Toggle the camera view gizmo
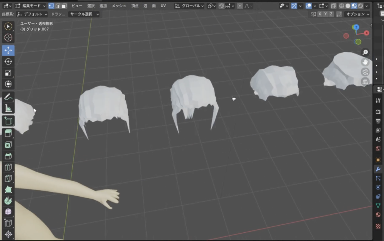Viewport: 384px width, 241px height. [365, 72]
